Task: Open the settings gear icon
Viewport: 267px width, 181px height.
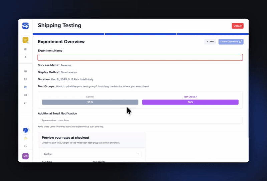Action: pos(25,71)
